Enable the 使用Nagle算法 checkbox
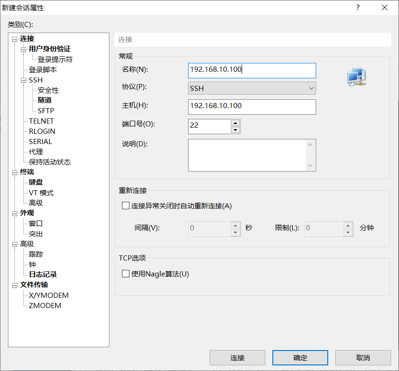 [x=125, y=274]
